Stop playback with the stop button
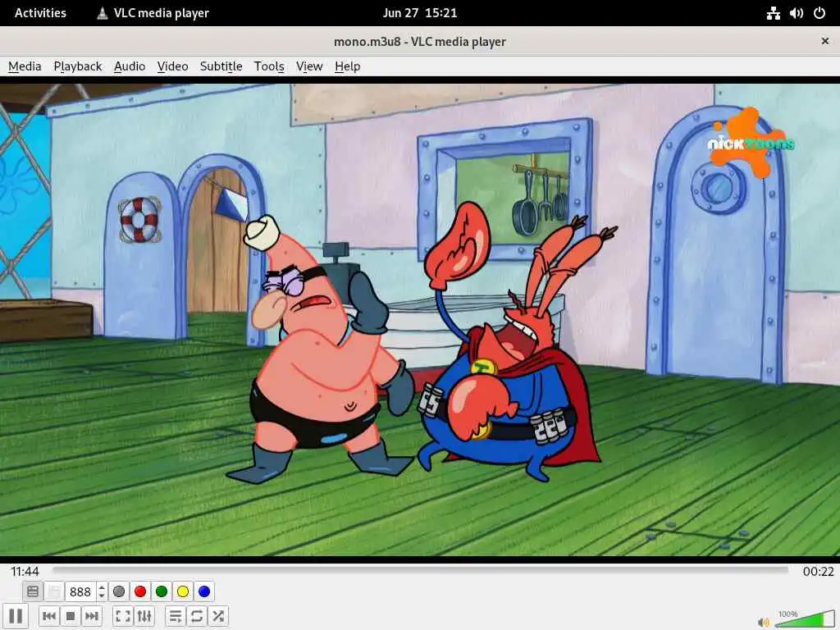840x630 pixels. coord(71,616)
